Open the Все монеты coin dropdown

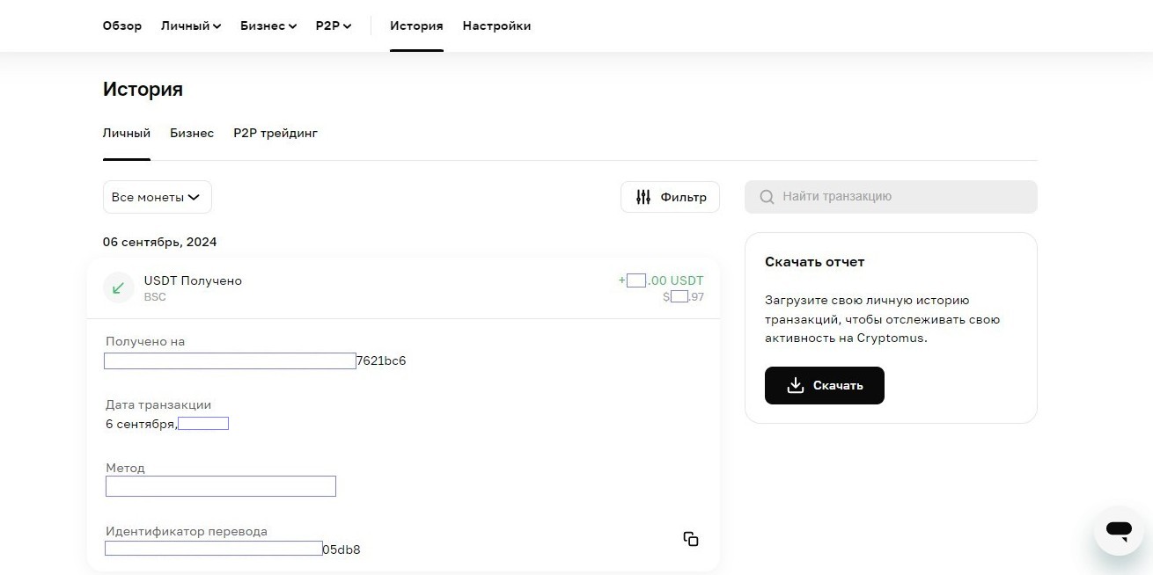158,197
